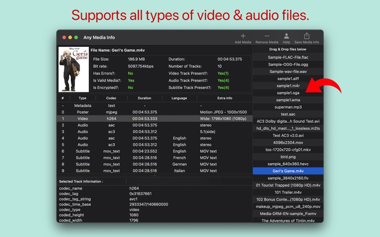Close the window with the red button
The width and height of the screenshot is (380, 237).
pyautogui.click(x=64, y=37)
